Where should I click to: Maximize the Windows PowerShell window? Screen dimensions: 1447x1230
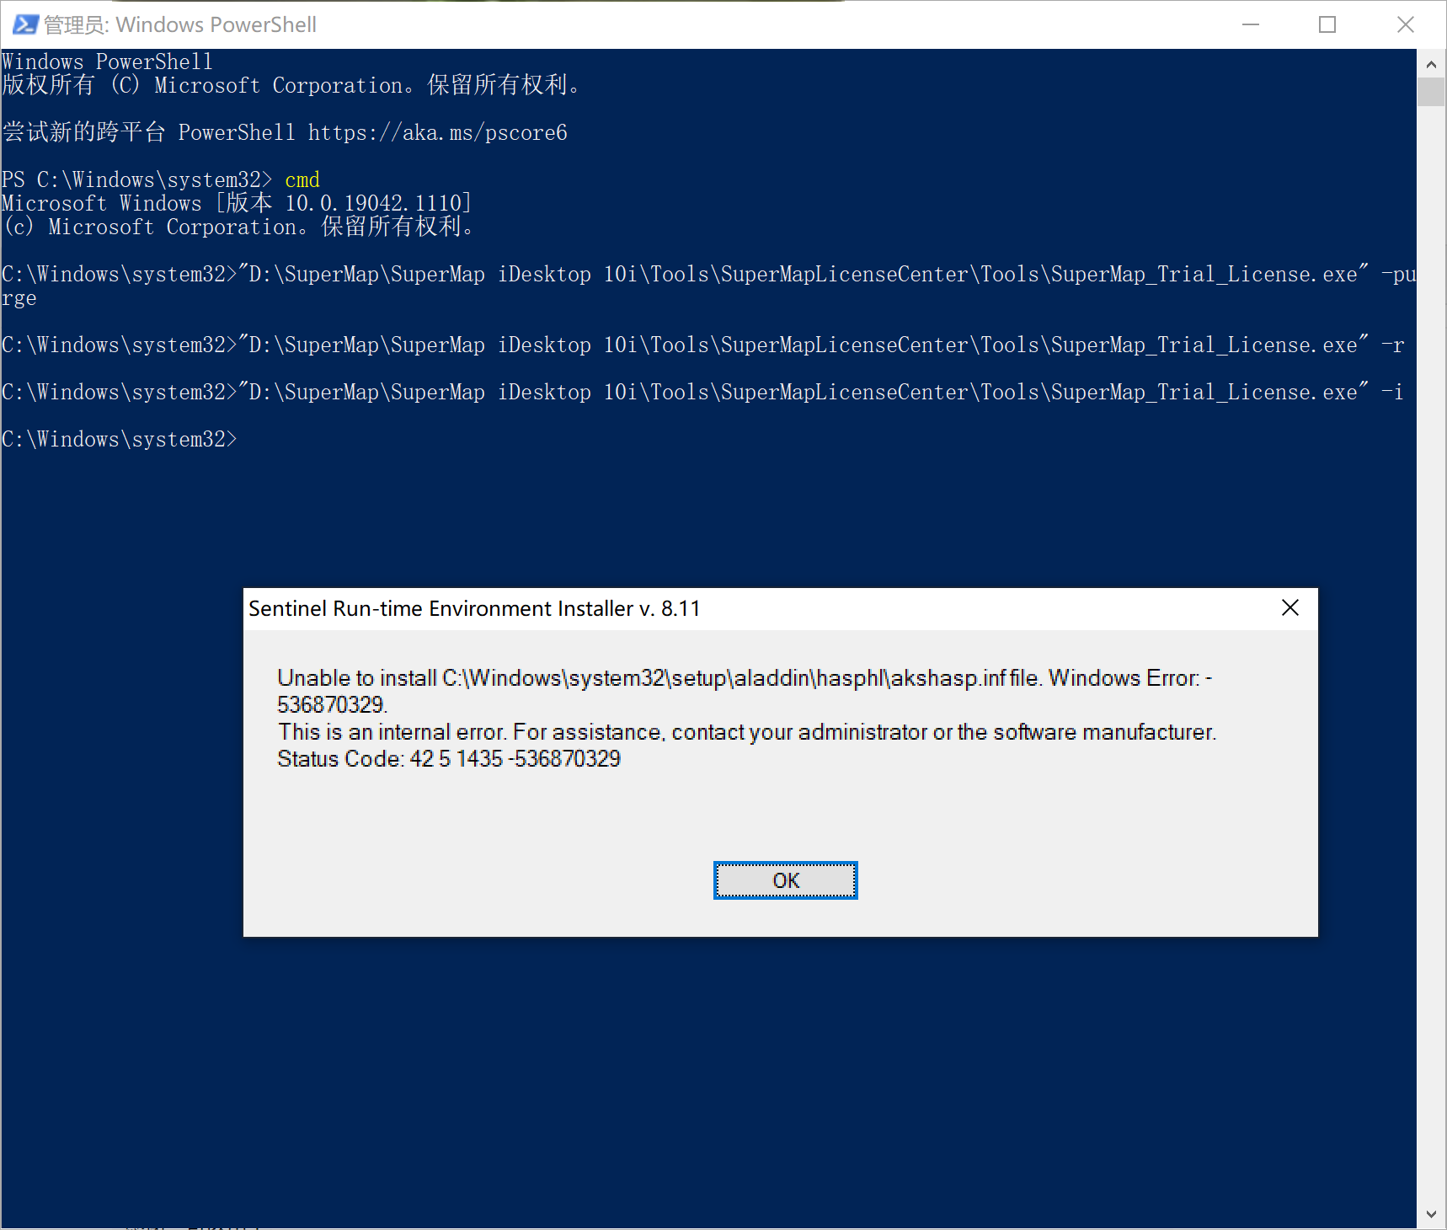[x=1327, y=24]
